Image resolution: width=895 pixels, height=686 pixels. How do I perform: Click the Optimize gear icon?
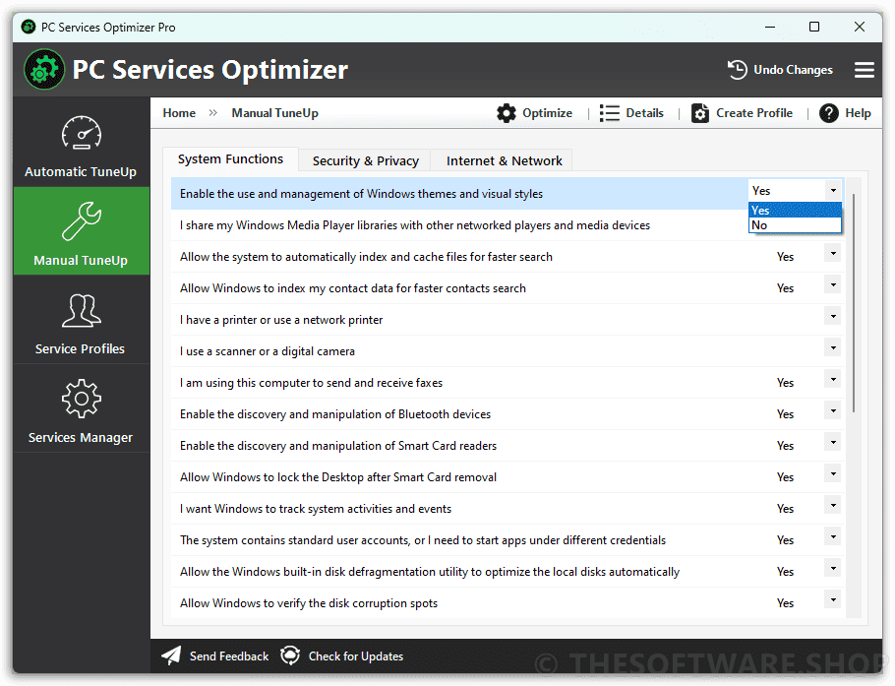pyautogui.click(x=506, y=113)
